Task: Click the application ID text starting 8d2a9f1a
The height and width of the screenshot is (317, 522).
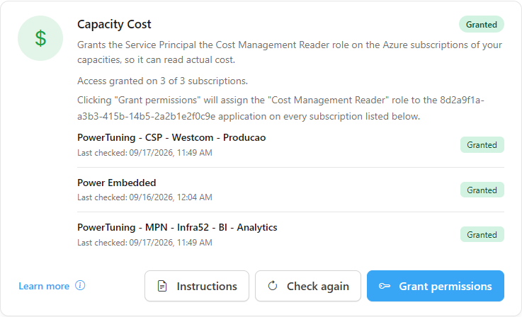Action: pyautogui.click(x=280, y=108)
